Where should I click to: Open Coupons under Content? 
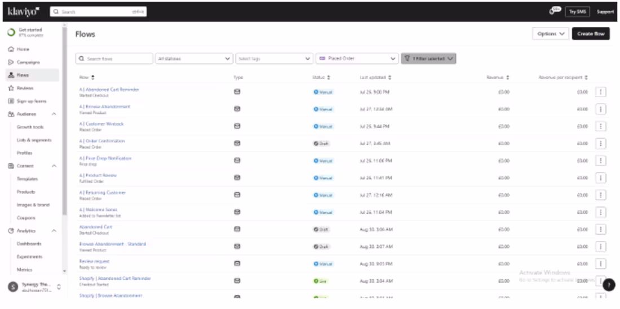(26, 218)
